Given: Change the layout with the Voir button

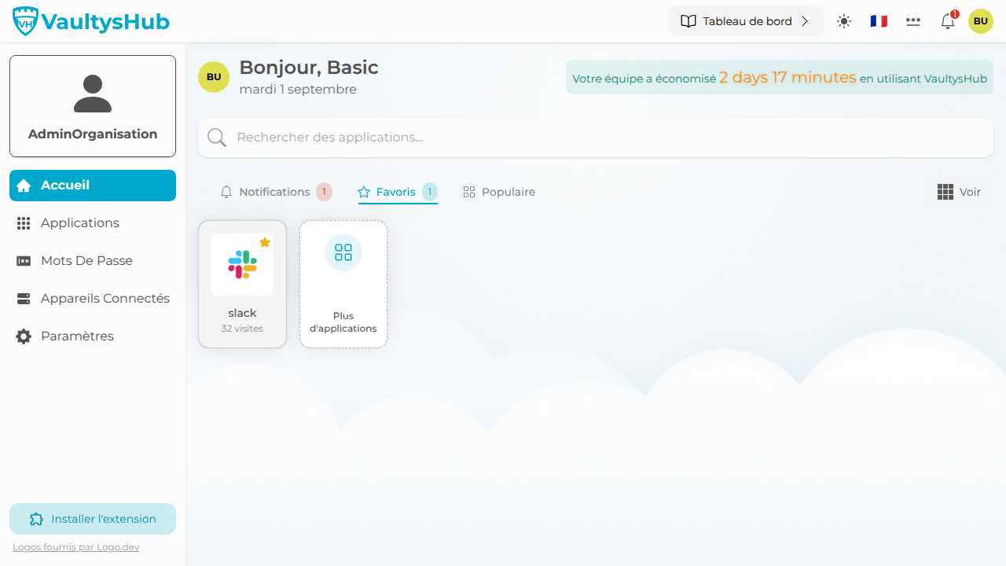Looking at the screenshot, I should 959,192.
